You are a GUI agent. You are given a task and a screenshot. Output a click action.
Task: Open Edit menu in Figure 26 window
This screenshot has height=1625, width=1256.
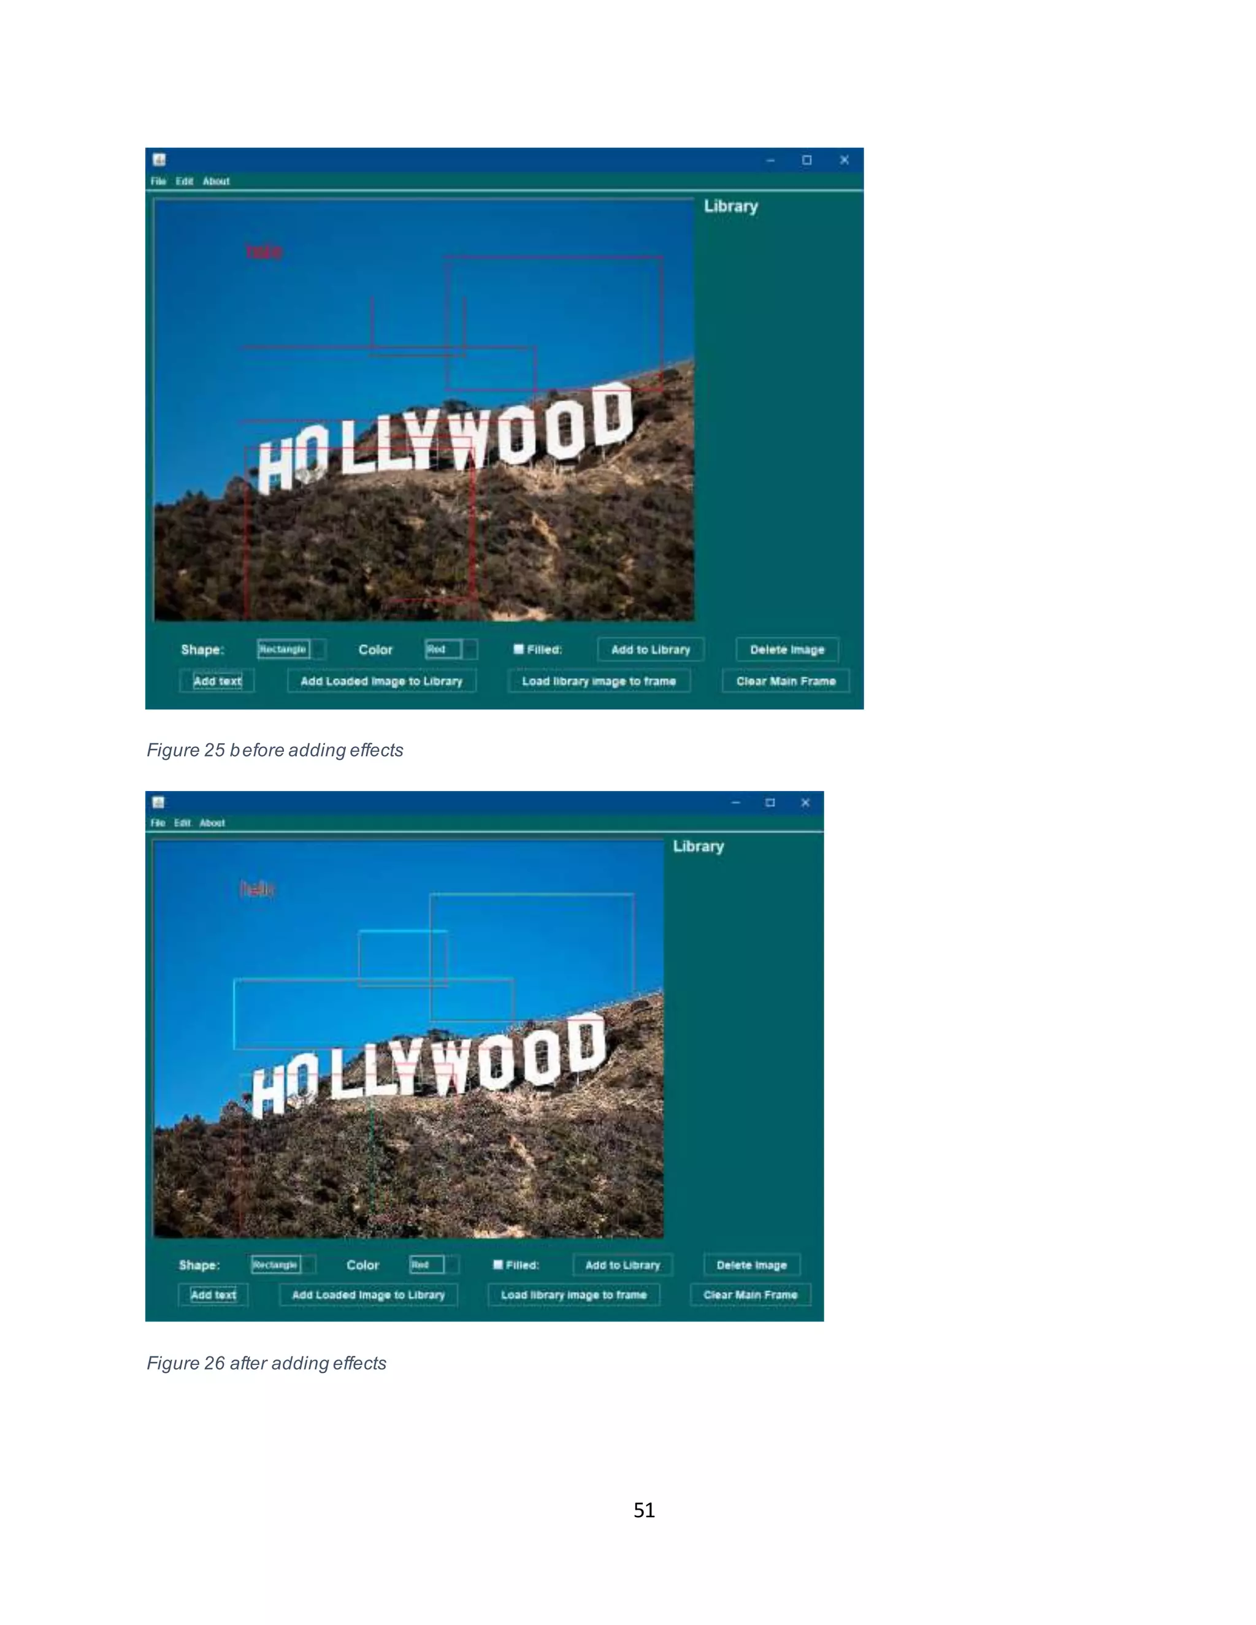pyautogui.click(x=183, y=823)
